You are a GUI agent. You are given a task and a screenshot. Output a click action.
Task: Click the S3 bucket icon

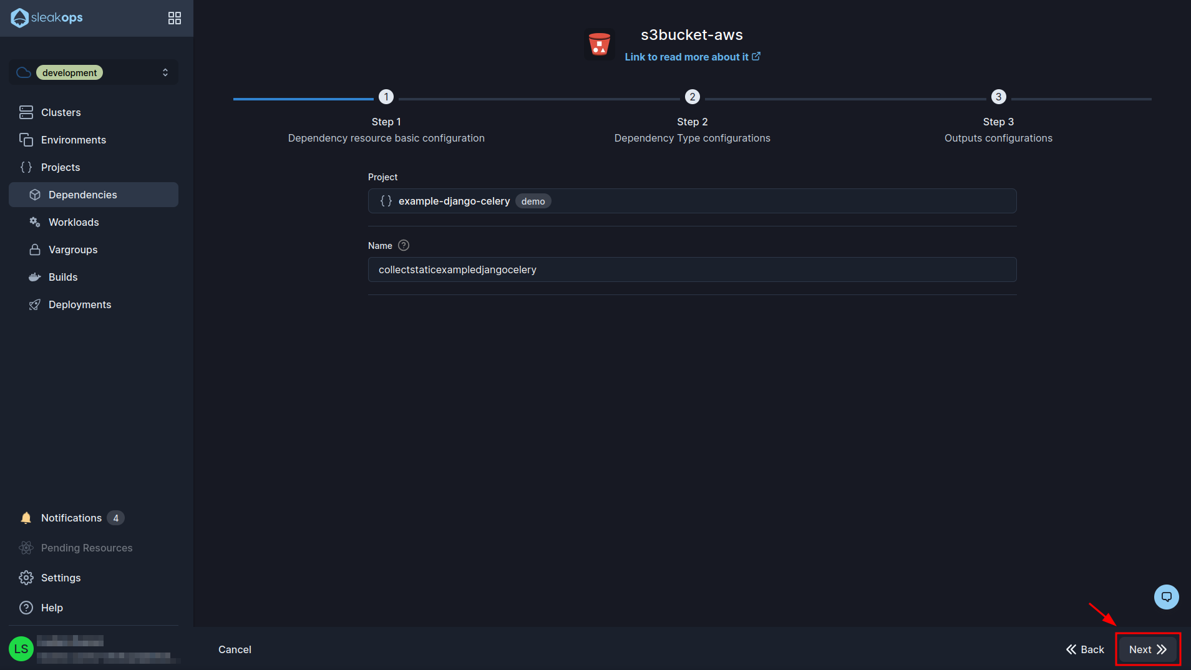(x=600, y=44)
